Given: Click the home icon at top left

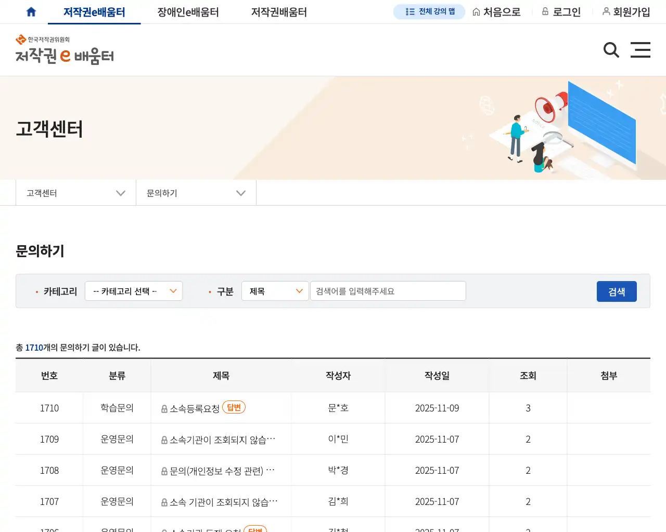Looking at the screenshot, I should click(31, 11).
